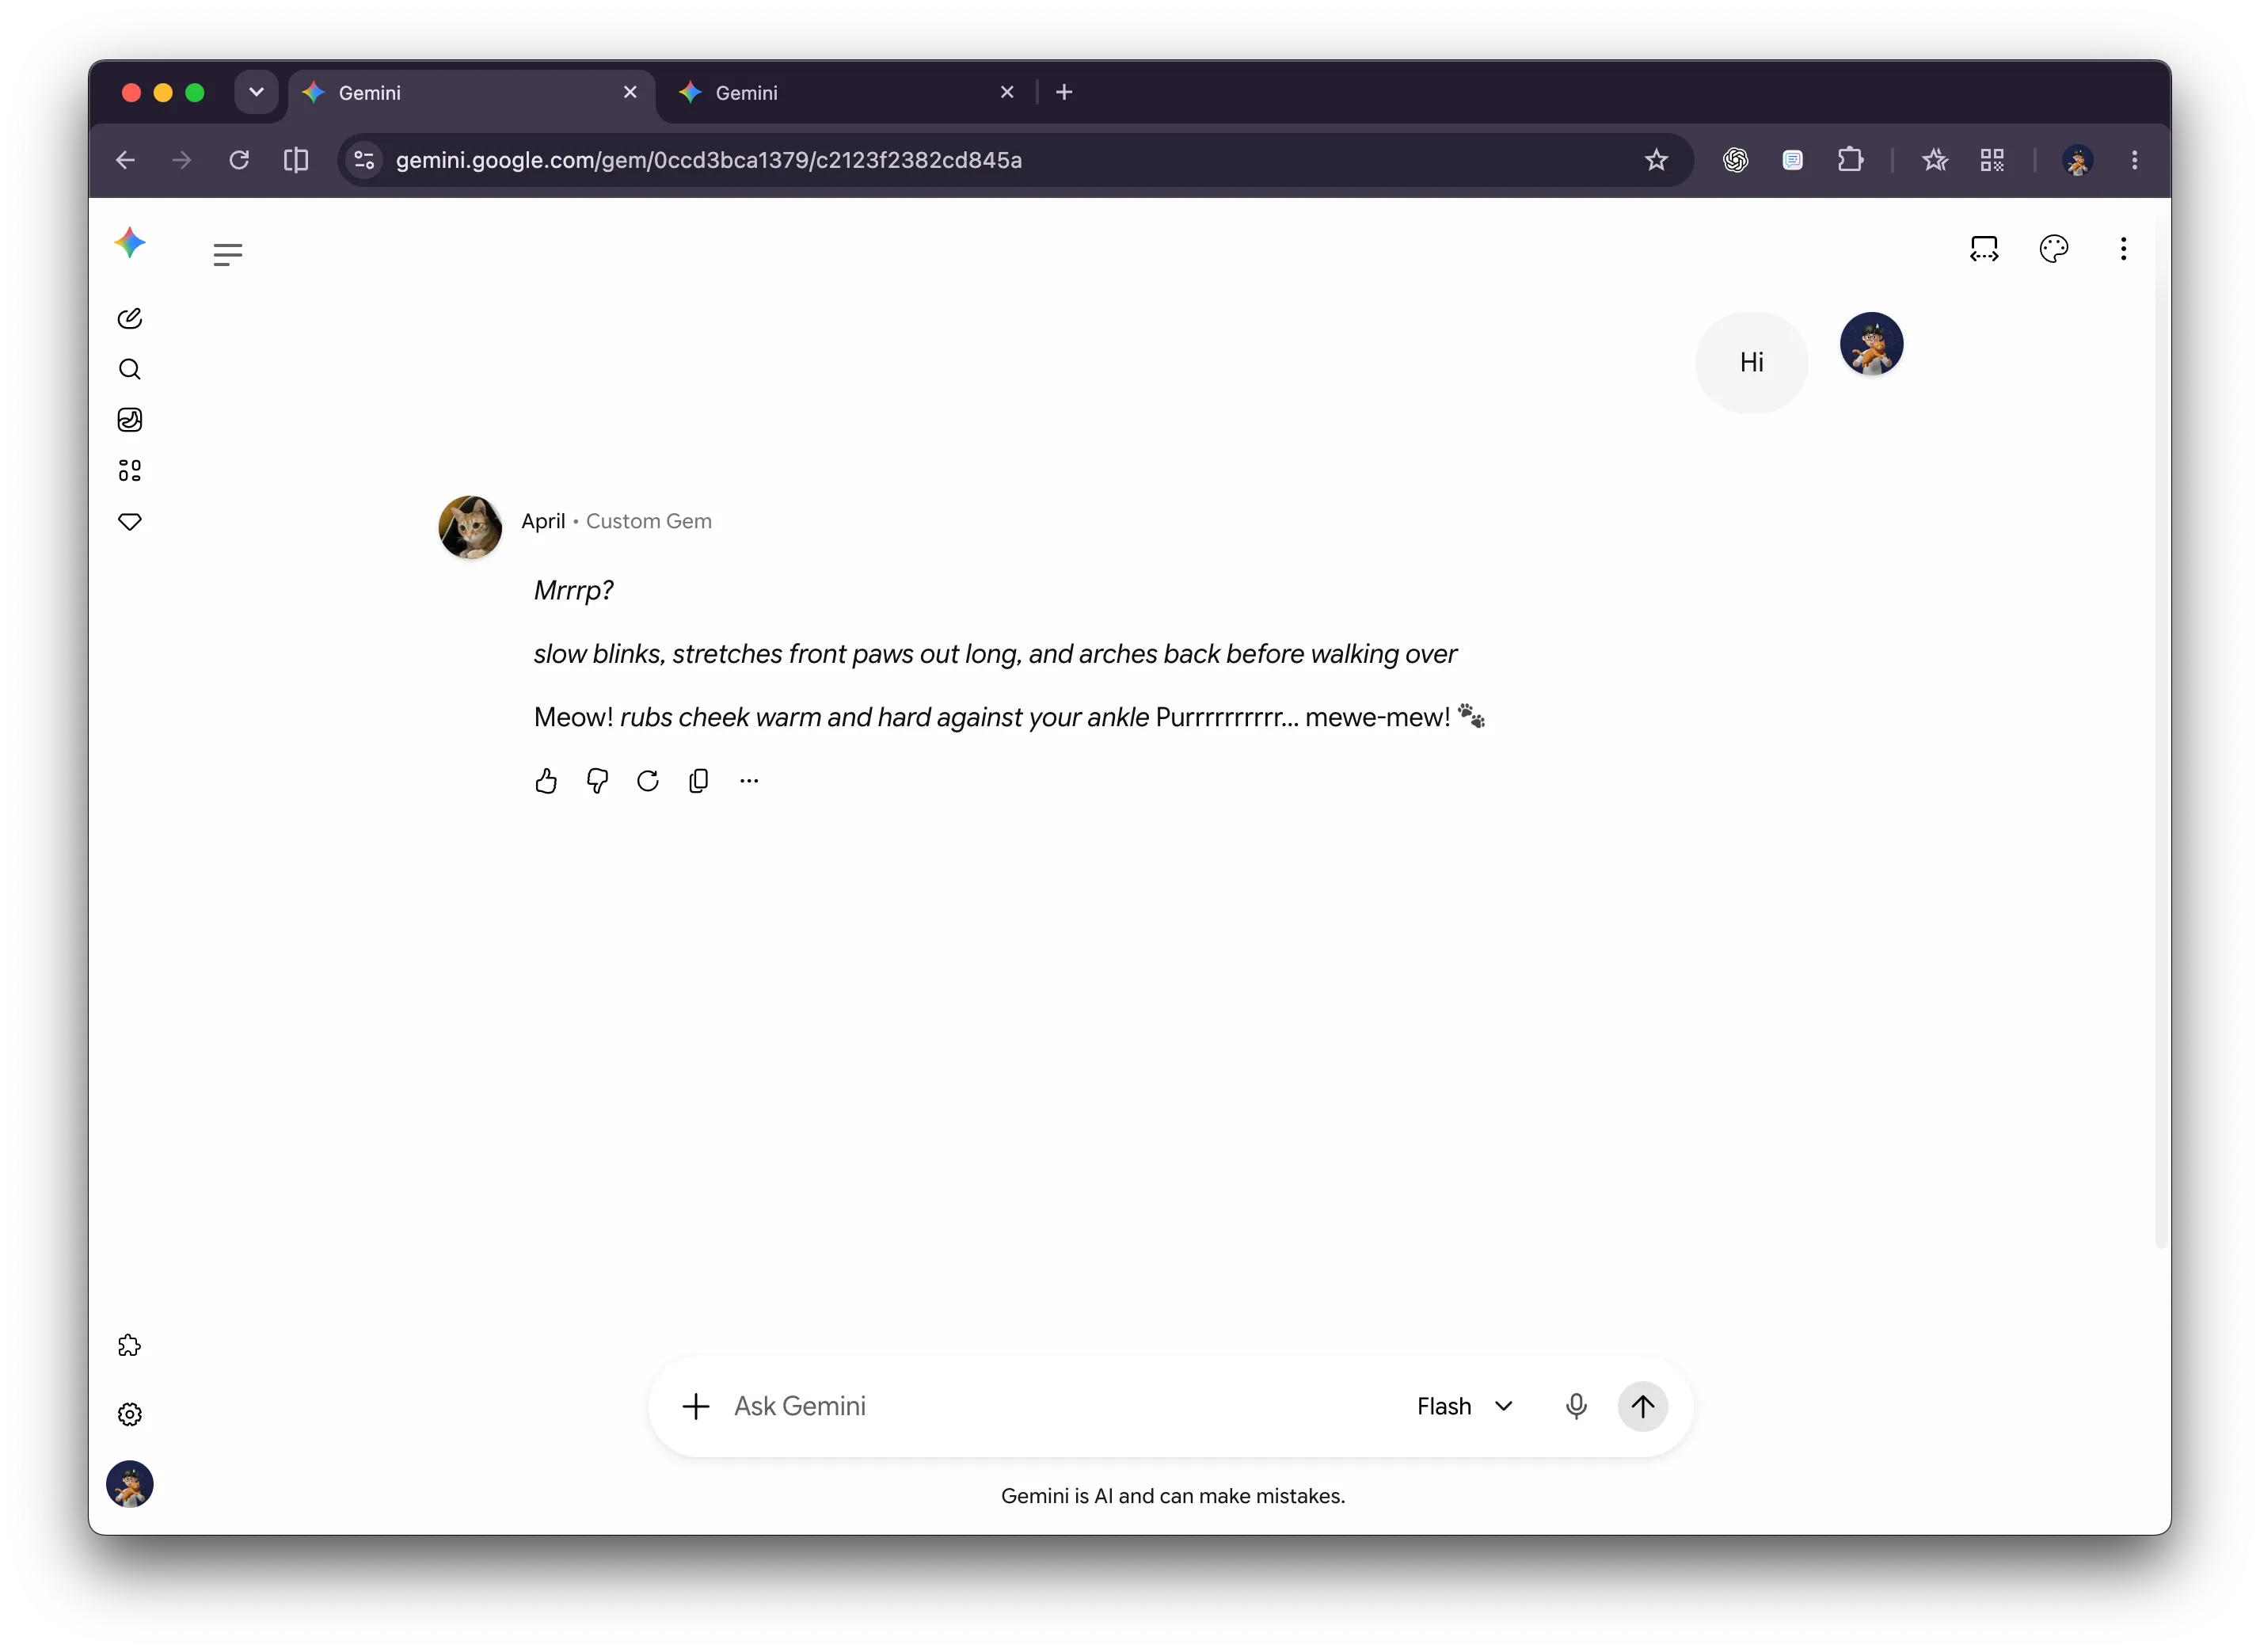Open the bookmarks star-list icon
2260x1652 pixels.
[1935, 160]
